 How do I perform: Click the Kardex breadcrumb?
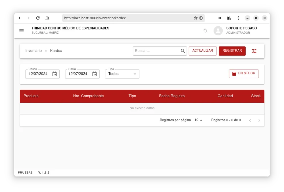click(x=56, y=50)
